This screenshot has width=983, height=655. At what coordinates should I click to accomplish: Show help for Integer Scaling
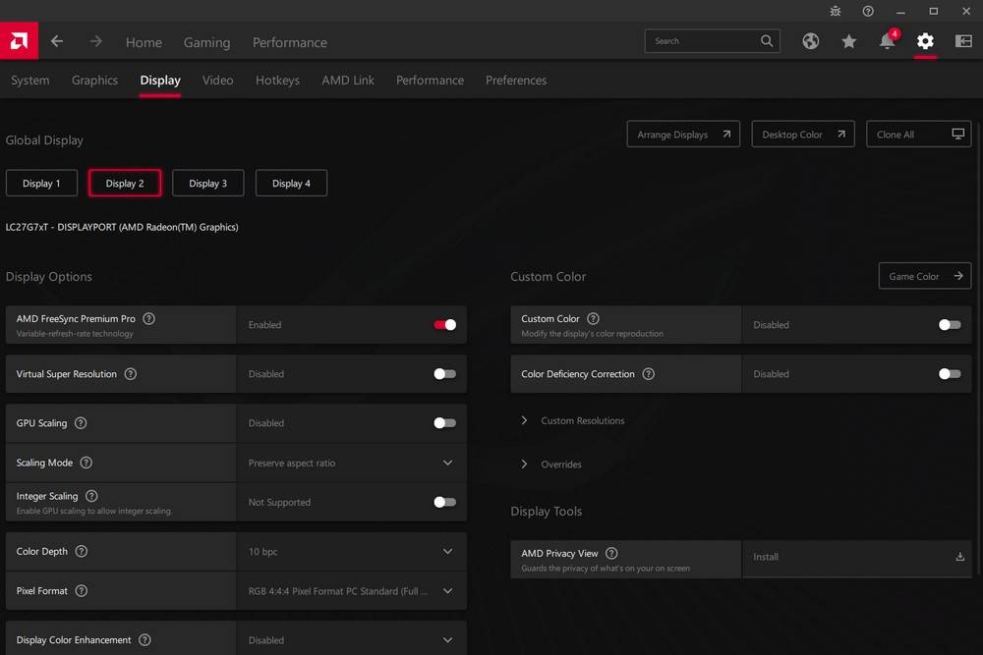(x=91, y=496)
